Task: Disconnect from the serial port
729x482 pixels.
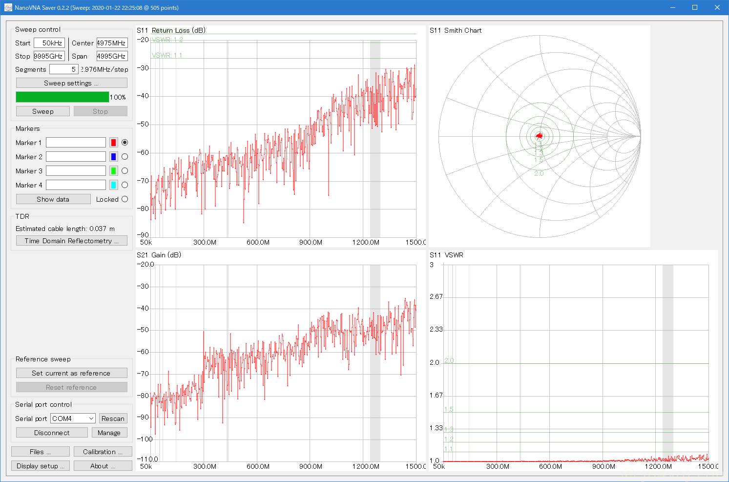Action: (x=52, y=433)
